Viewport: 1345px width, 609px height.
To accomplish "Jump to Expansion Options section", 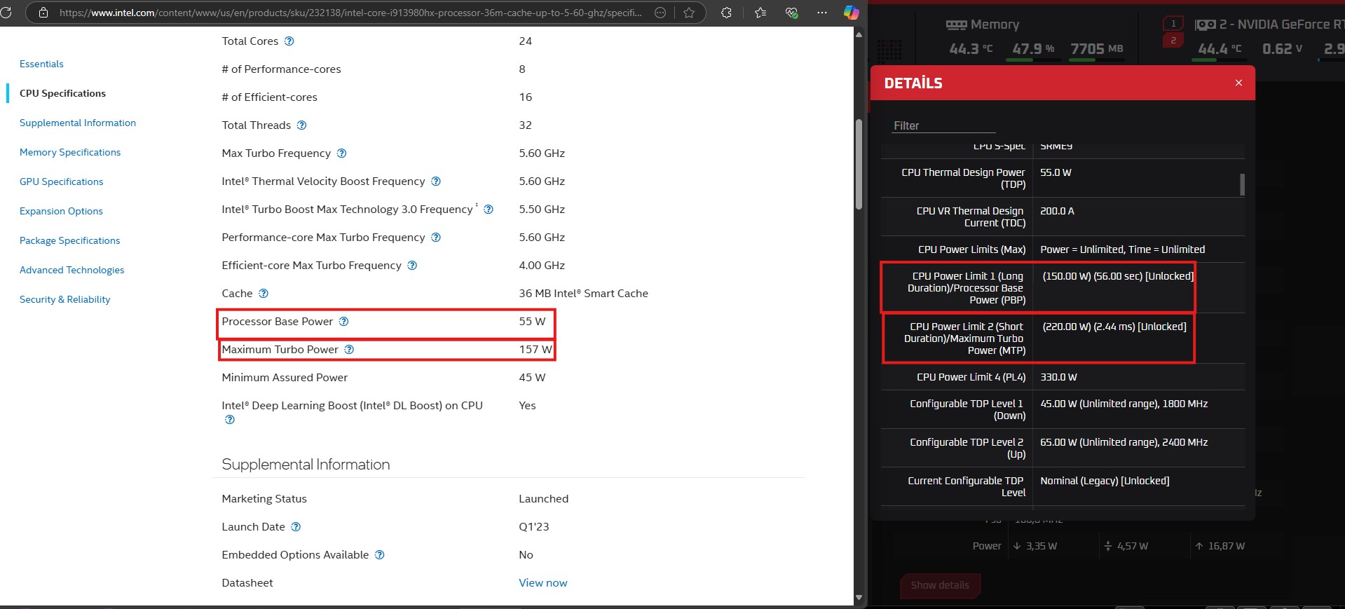I will [61, 211].
